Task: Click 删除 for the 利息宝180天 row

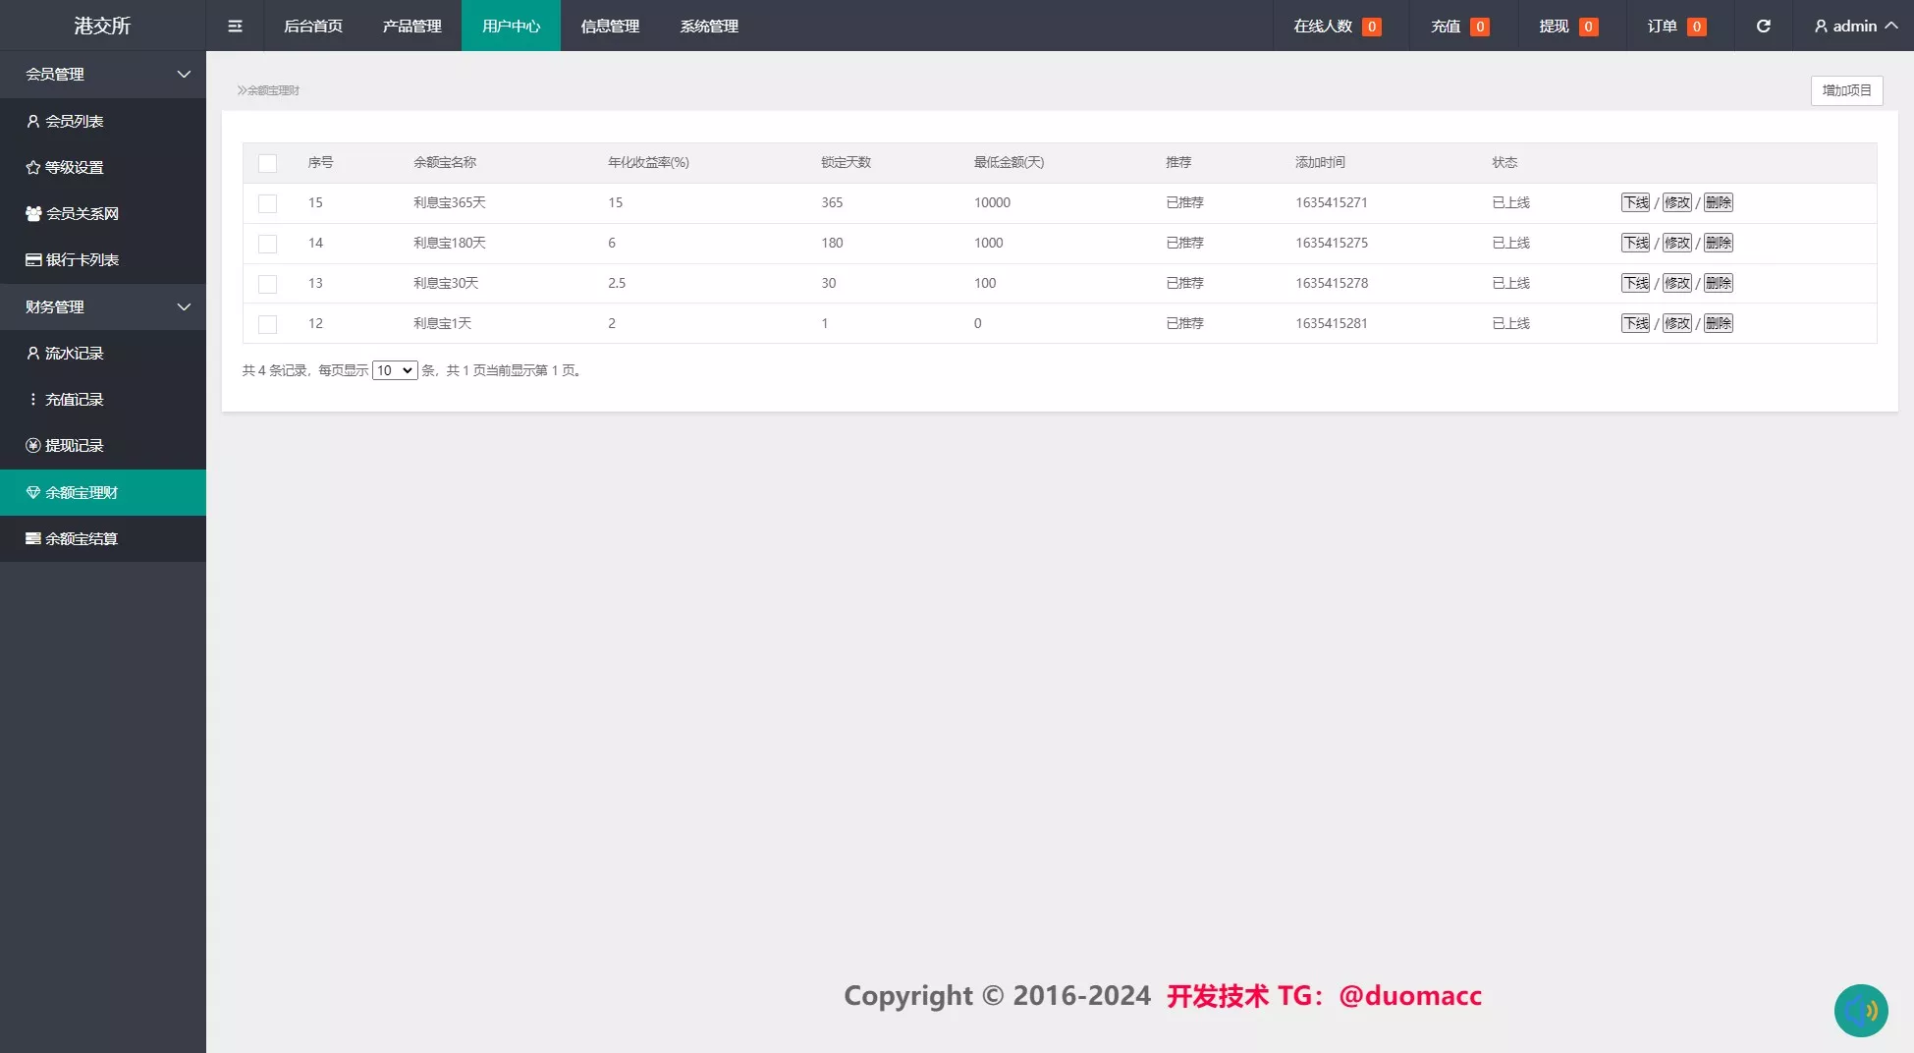Action: 1718,243
